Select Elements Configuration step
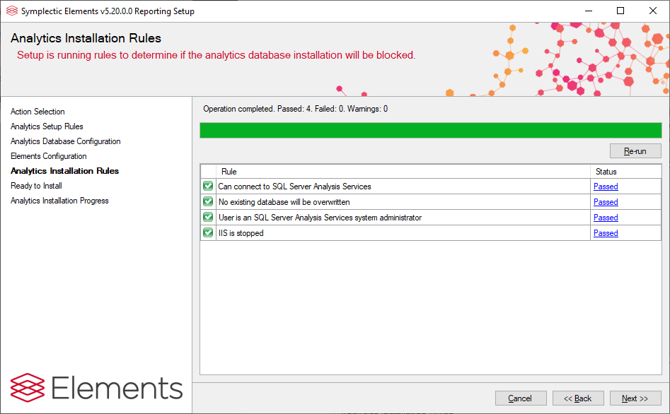 click(49, 156)
